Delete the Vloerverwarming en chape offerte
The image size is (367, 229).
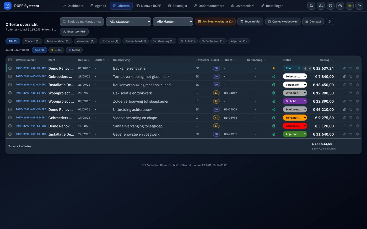click(x=357, y=118)
